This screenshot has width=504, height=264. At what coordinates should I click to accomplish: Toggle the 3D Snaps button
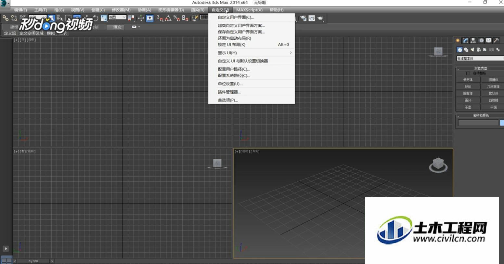coord(160,18)
